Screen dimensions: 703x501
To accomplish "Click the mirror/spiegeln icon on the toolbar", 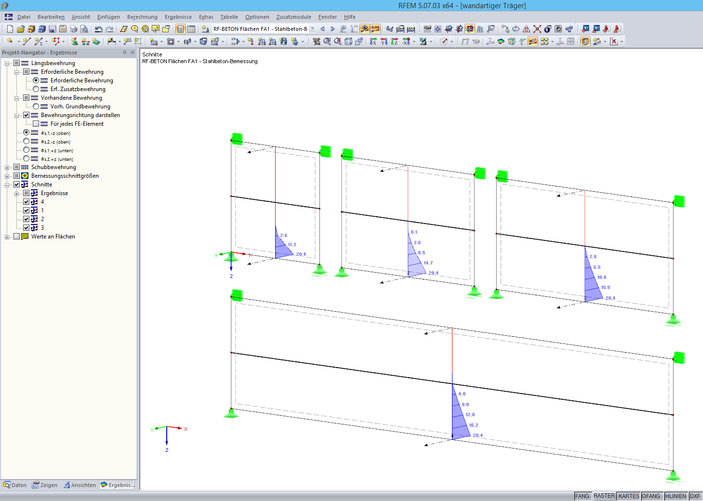I will pyautogui.click(x=526, y=29).
